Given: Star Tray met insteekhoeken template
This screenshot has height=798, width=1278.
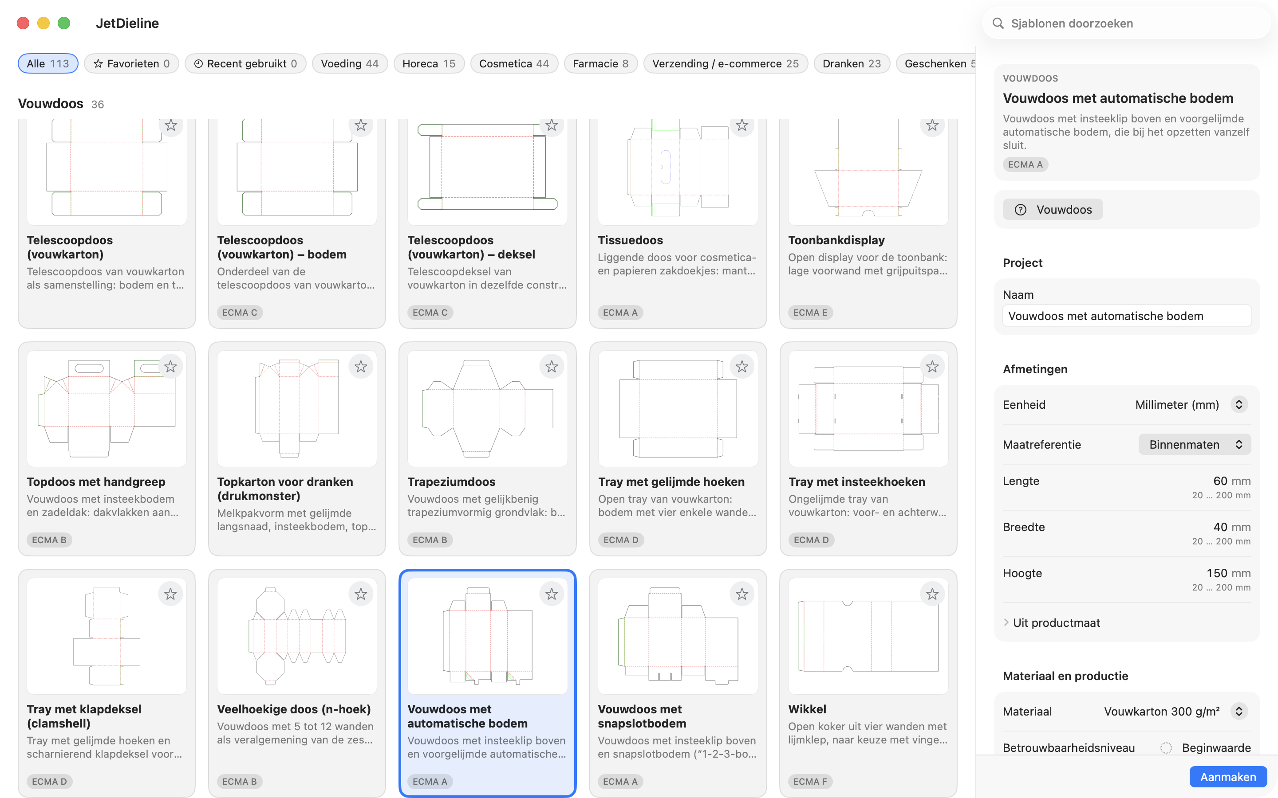Looking at the screenshot, I should tap(932, 367).
